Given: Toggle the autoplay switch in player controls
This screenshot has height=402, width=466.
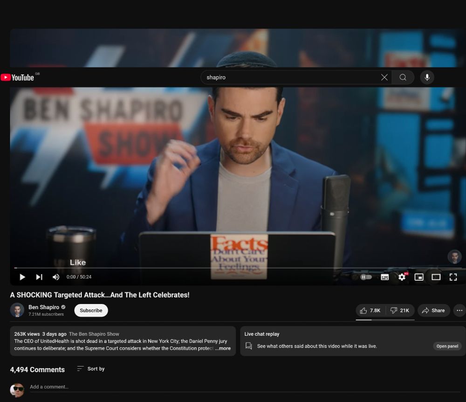Looking at the screenshot, I should coord(366,277).
